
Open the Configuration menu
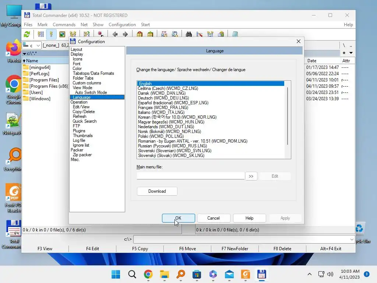point(122,25)
